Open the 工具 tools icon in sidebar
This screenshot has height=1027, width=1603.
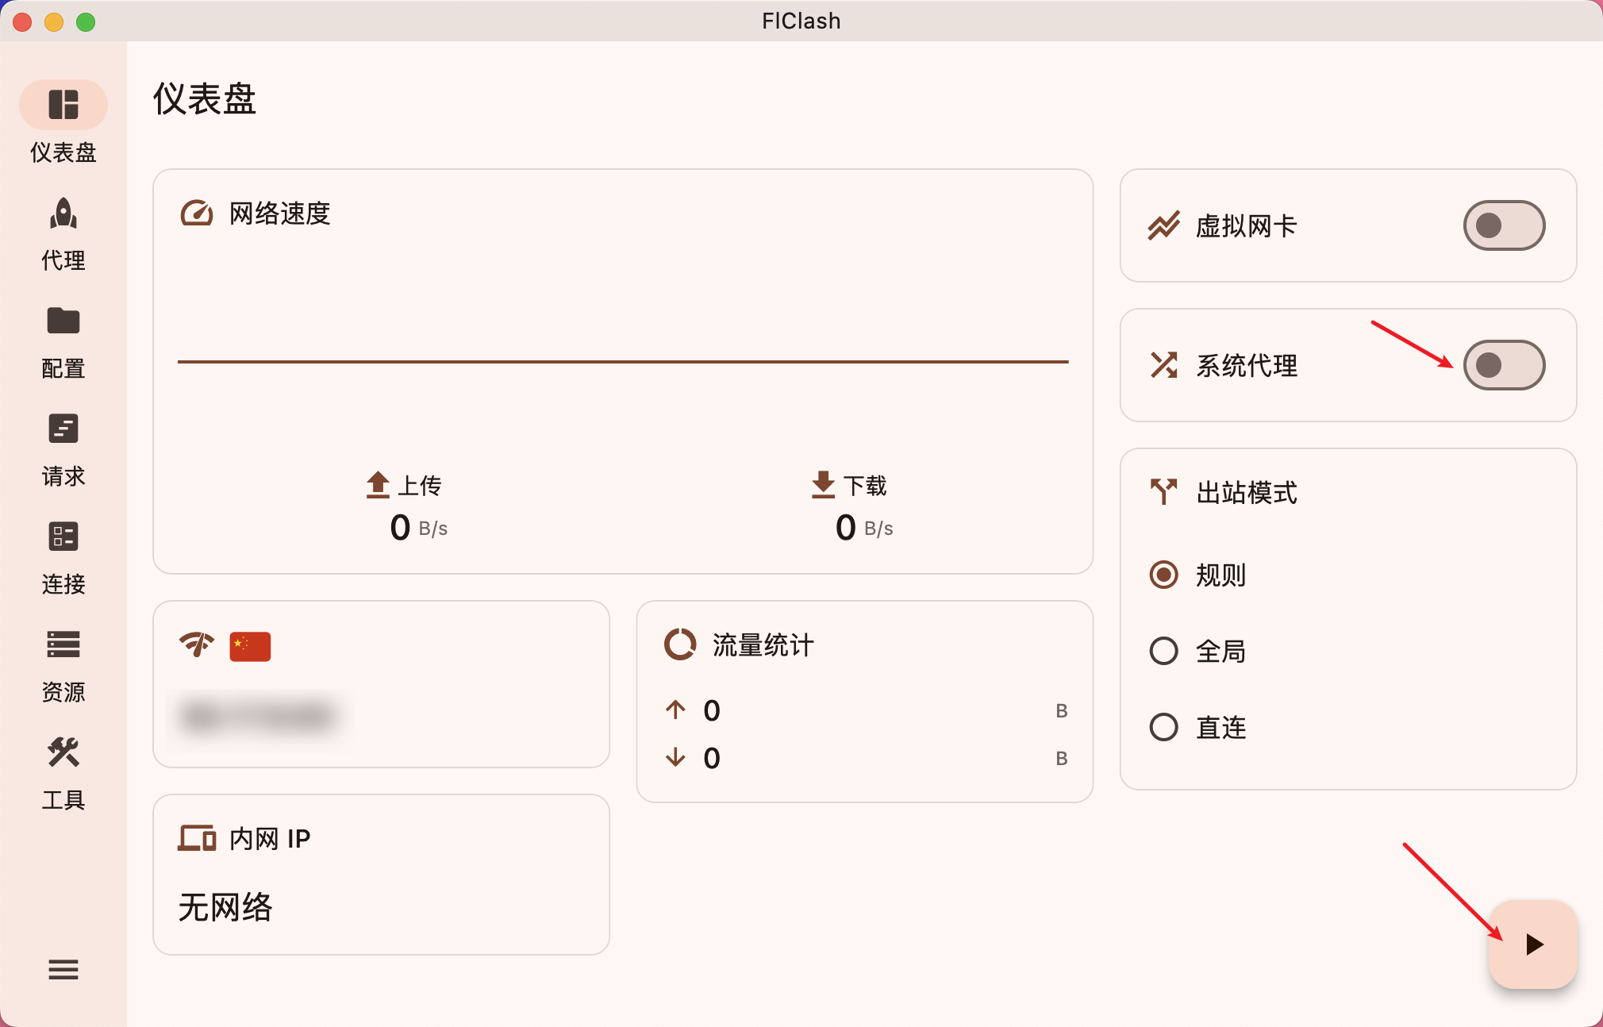coord(63,752)
